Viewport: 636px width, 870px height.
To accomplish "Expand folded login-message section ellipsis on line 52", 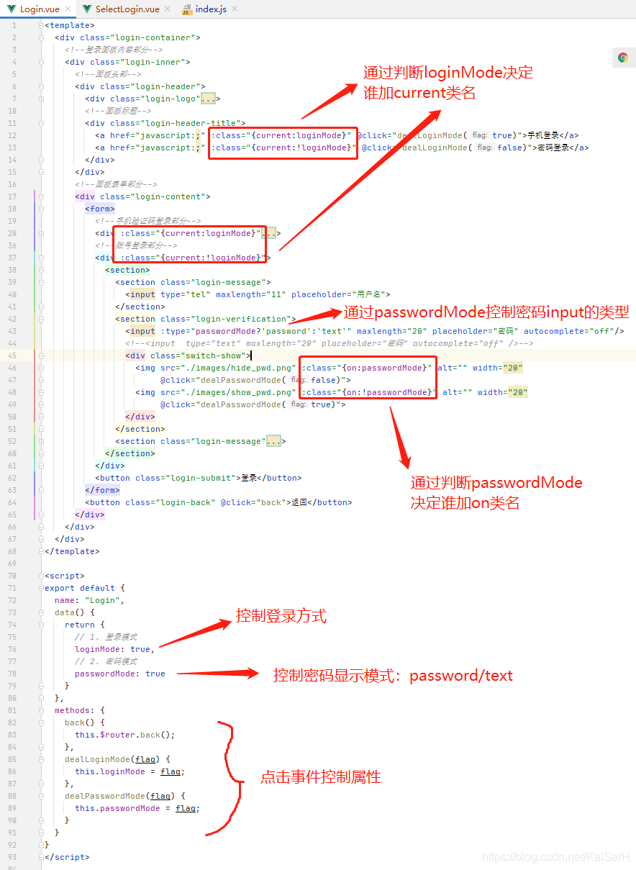I will pyautogui.click(x=275, y=441).
